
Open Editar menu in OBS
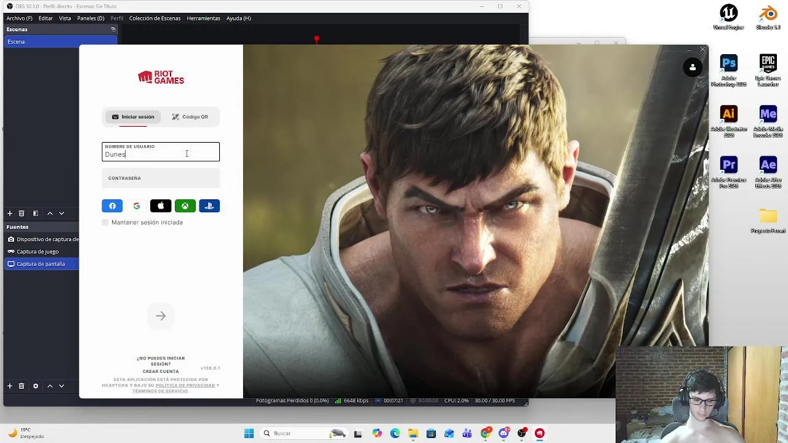[x=46, y=18]
